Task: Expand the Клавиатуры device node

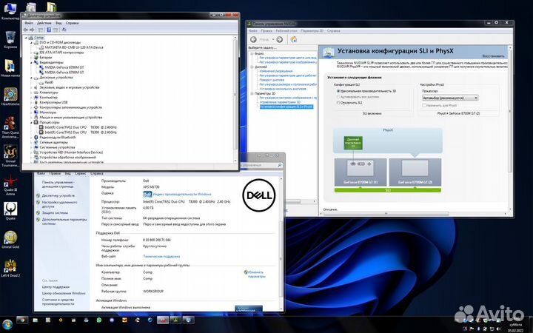Action: click(31, 92)
